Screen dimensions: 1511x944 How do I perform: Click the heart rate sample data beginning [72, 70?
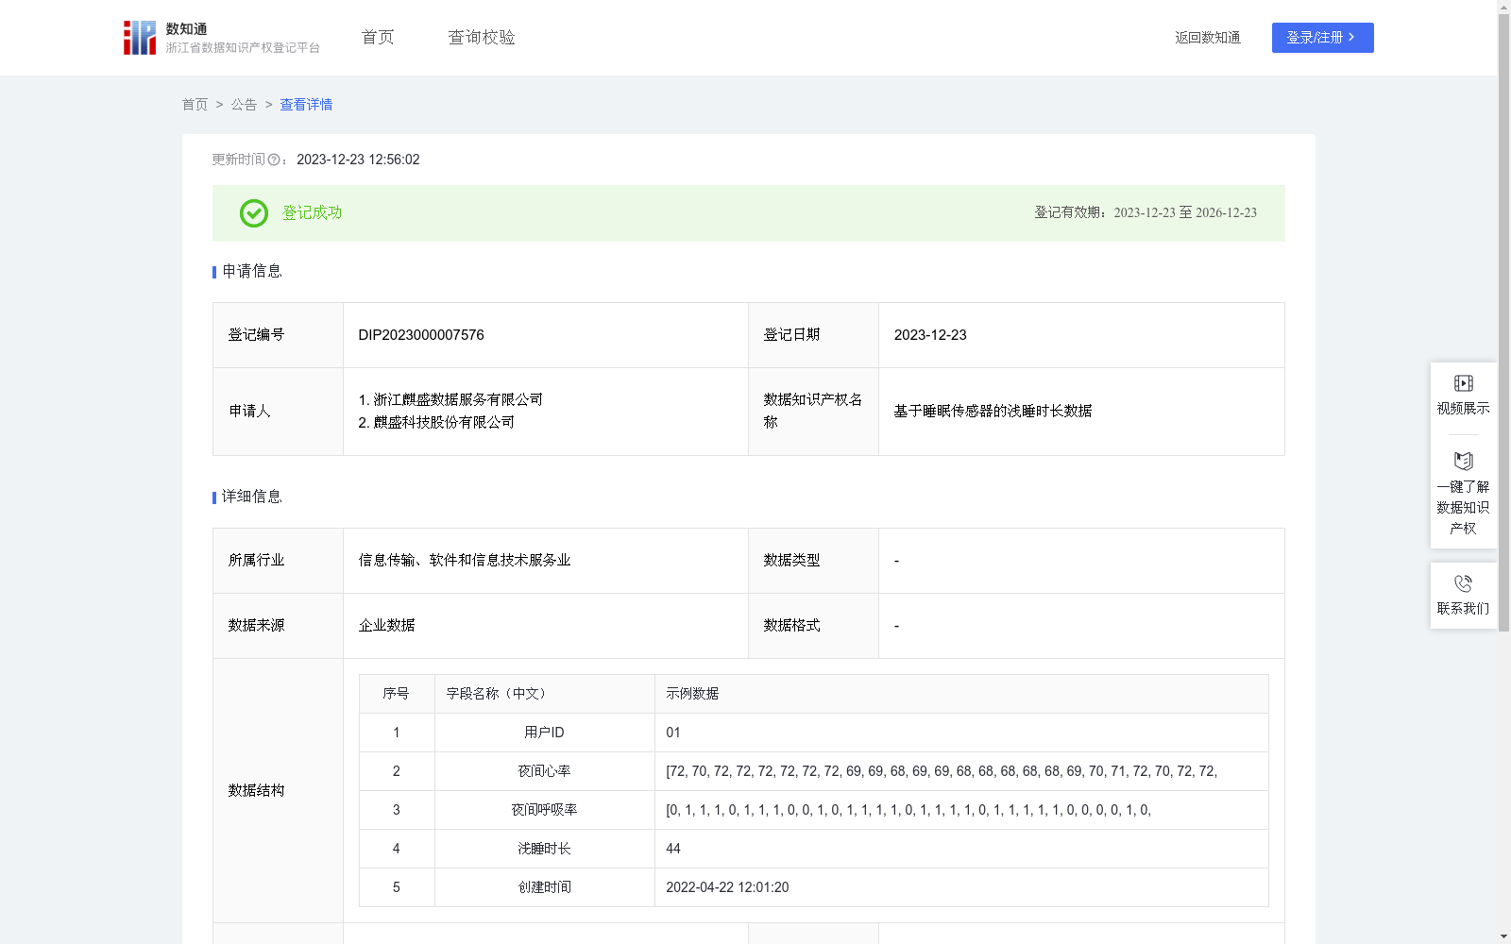click(942, 771)
